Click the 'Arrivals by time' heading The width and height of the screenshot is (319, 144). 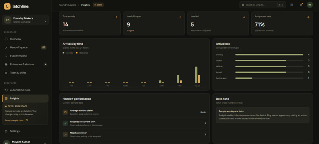pos(73,44)
